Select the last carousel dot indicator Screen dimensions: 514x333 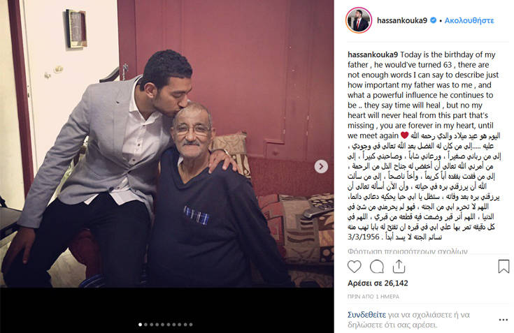point(191,325)
